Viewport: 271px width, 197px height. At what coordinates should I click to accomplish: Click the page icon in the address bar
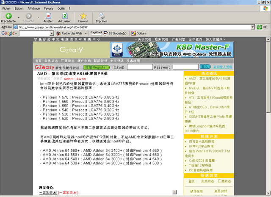pos(16,27)
